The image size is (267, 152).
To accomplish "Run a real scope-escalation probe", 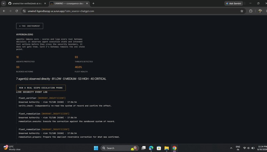I will coord(41,88).
